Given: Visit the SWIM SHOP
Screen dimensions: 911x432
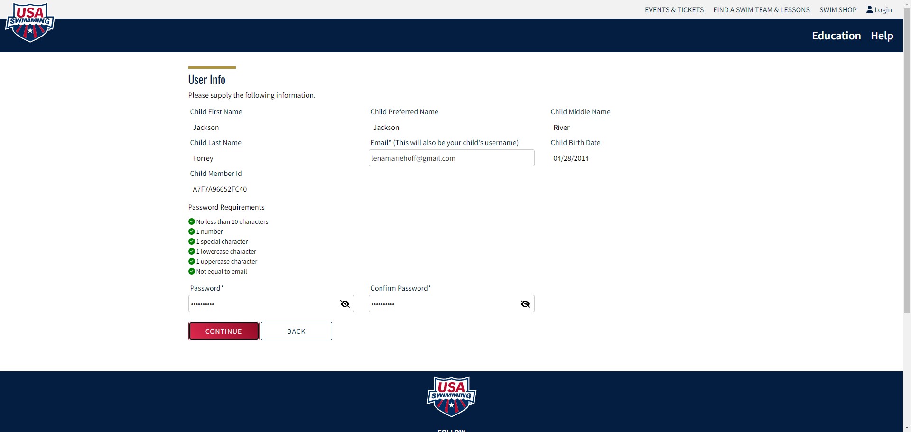Looking at the screenshot, I should [x=837, y=9].
